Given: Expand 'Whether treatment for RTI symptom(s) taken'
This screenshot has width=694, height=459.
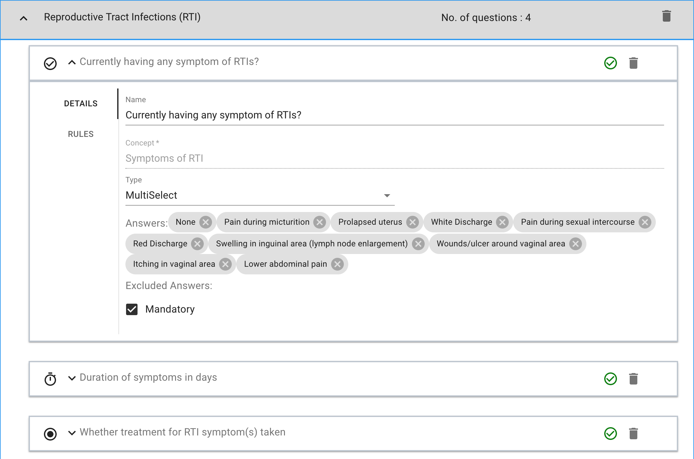Looking at the screenshot, I should [x=72, y=433].
